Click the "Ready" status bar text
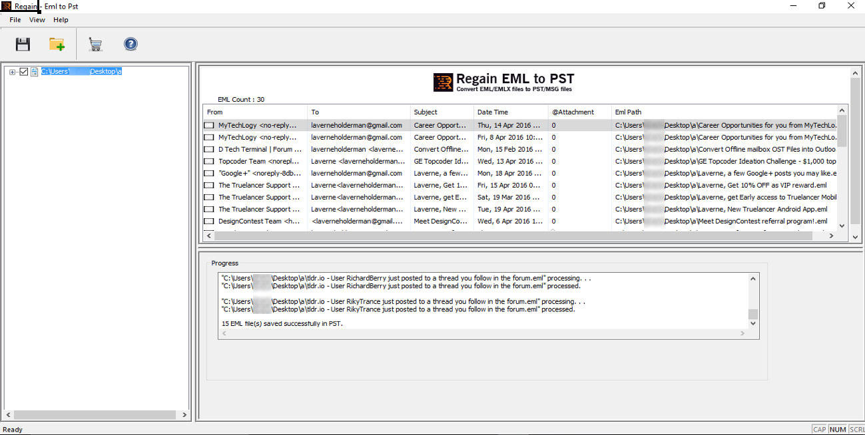 pyautogui.click(x=13, y=430)
